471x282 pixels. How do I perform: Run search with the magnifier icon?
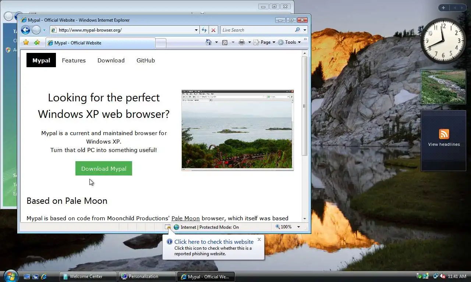(x=297, y=30)
